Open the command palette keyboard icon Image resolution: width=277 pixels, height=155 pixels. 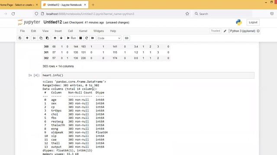(x=126, y=38)
